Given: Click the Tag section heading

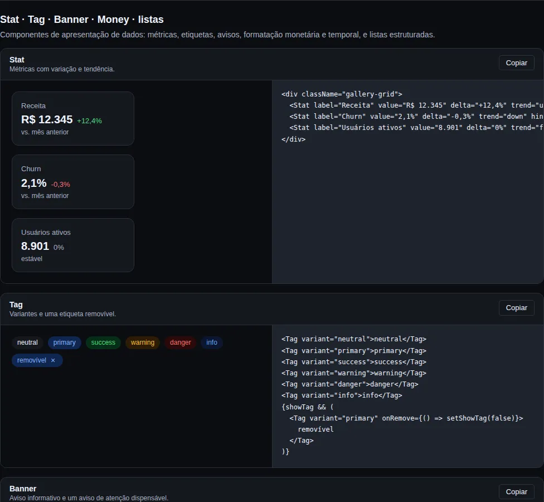Looking at the screenshot, I should [16, 305].
